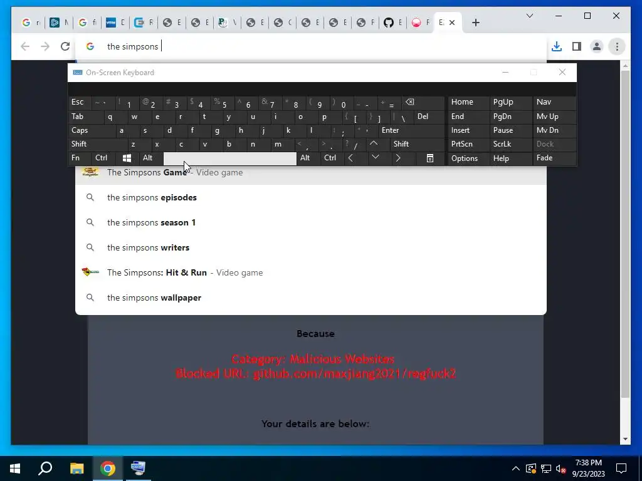This screenshot has height=481, width=642.
Task: Reload the current page
Action: [x=65, y=46]
